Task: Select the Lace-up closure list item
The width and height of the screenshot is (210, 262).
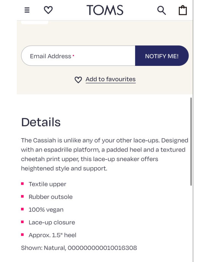Action: click(x=52, y=222)
